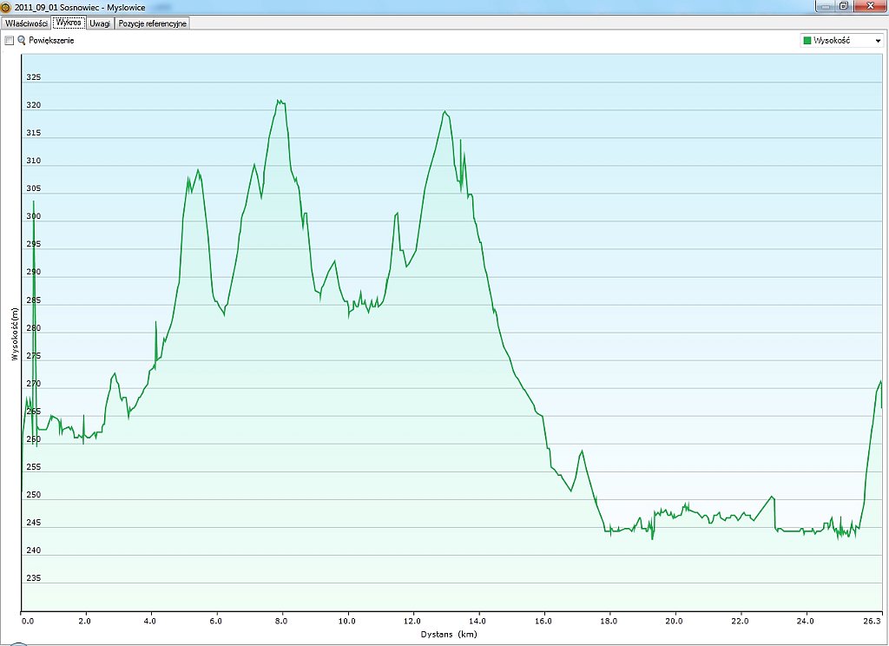Click the highest elevation peak near 8 km

pyautogui.click(x=280, y=101)
